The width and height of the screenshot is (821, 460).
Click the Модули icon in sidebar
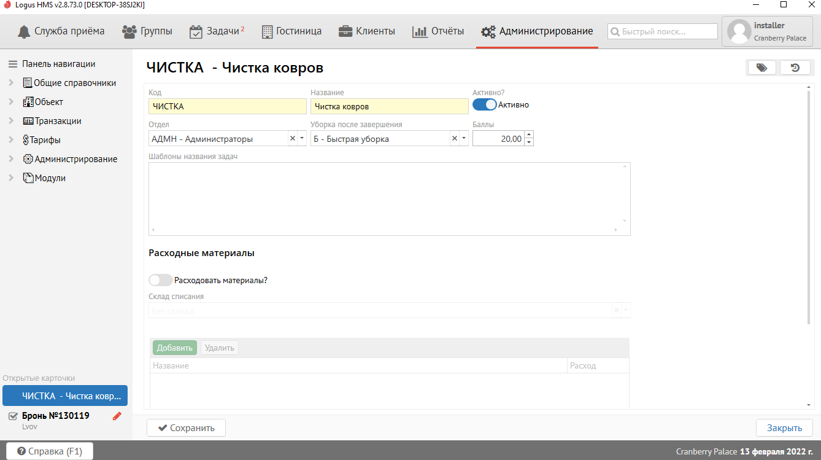(28, 178)
